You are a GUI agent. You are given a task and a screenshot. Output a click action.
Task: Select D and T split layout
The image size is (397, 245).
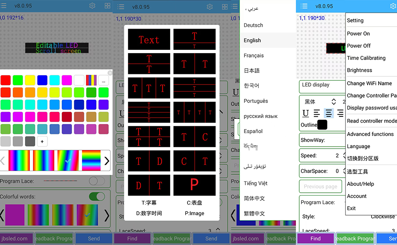coord(149,185)
